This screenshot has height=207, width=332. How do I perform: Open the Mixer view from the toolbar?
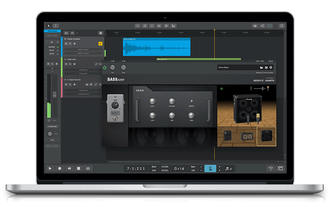[138, 25]
